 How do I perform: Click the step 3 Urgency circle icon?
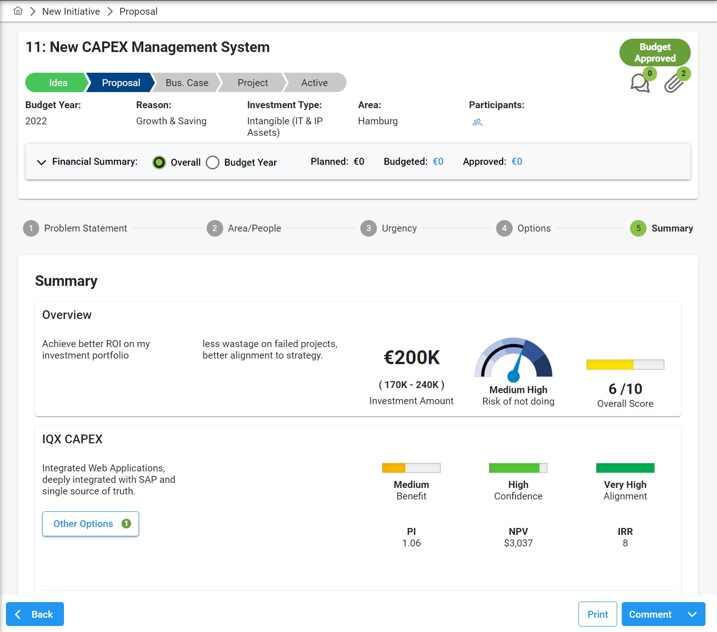click(369, 228)
